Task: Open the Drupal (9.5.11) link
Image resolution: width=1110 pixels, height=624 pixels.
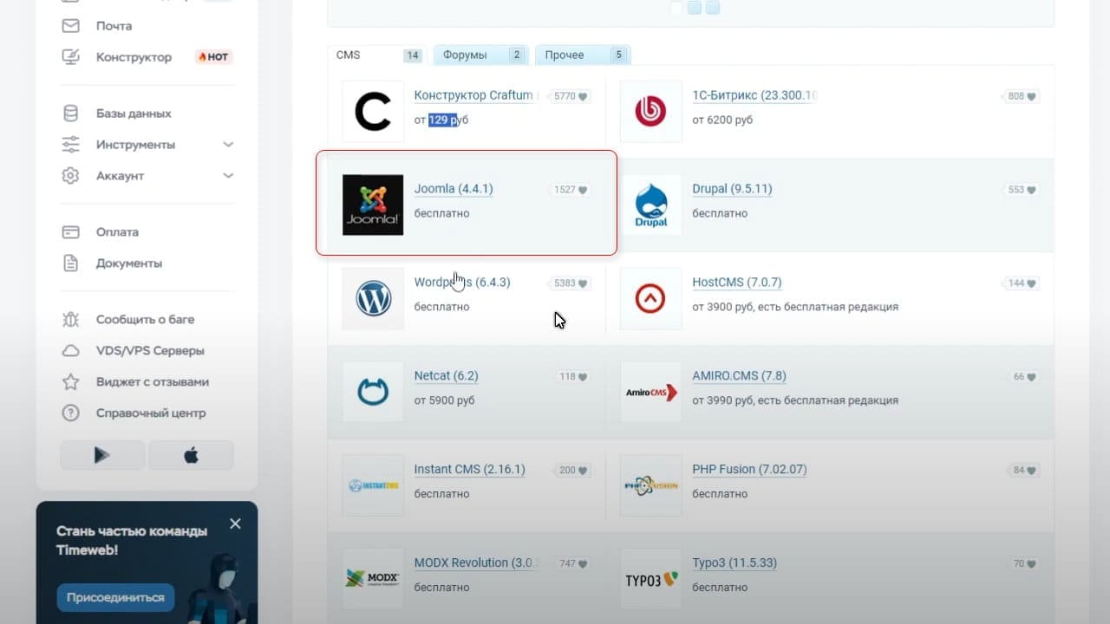Action: click(x=732, y=189)
